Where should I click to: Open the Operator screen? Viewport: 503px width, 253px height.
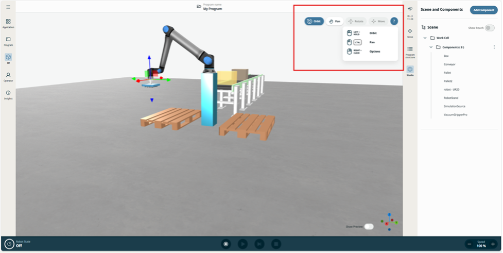point(8,77)
